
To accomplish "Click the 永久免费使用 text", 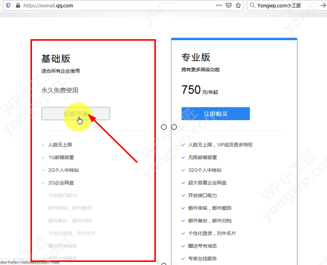I will 60,90.
